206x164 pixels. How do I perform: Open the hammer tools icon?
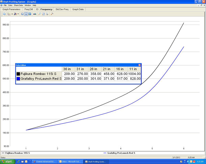[52, 14]
